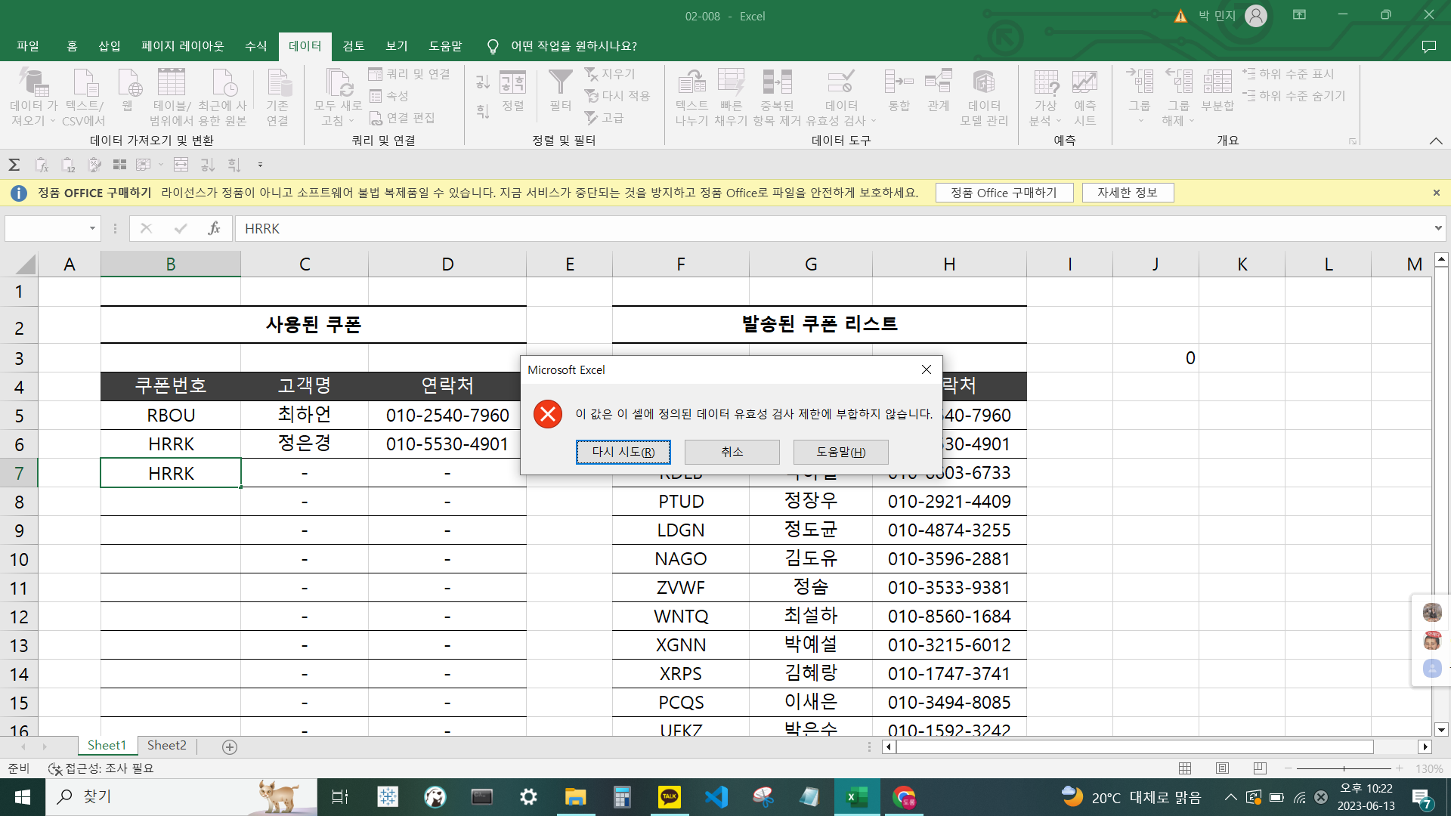This screenshot has width=1451, height=816.
Task: Open File Explorer from taskbar
Action: [x=575, y=797]
